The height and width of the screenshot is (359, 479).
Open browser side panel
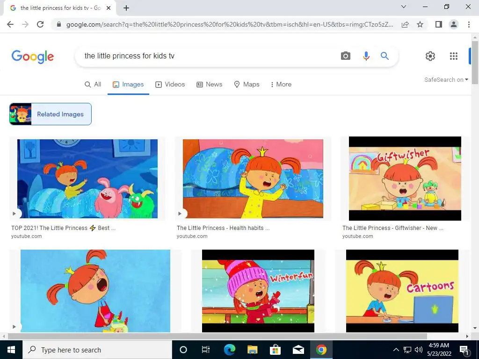tap(439, 24)
